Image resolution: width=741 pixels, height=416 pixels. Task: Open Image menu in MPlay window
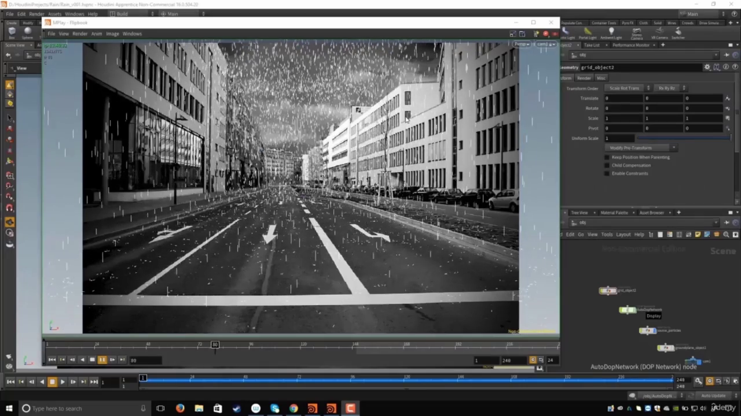(x=112, y=34)
